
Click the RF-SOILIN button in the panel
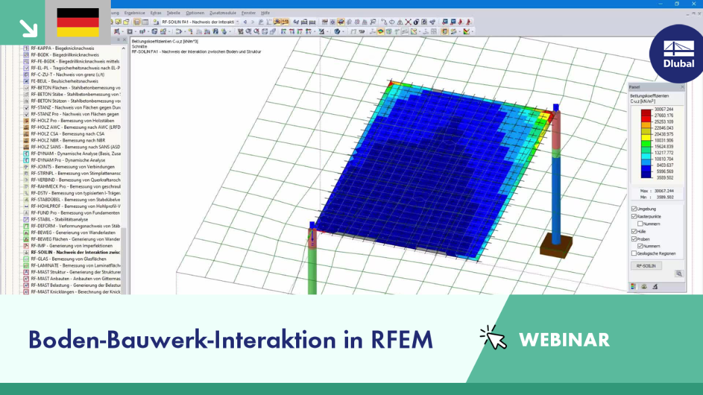pos(646,266)
